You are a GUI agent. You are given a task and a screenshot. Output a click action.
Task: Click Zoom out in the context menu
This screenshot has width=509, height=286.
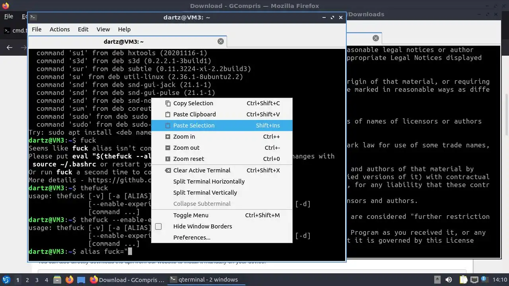point(221,147)
